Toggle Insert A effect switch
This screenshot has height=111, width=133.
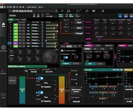(40, 78)
